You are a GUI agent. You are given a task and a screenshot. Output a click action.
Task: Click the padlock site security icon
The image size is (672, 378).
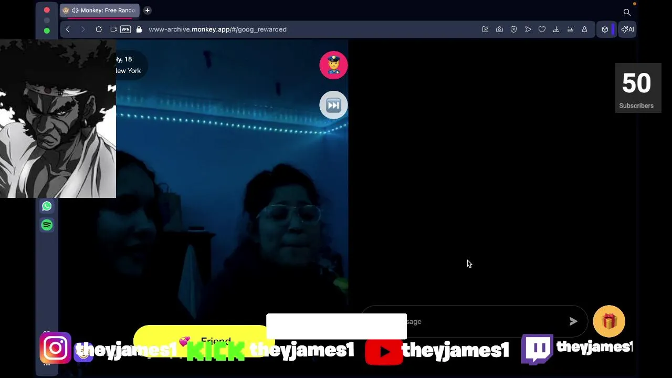[139, 29]
